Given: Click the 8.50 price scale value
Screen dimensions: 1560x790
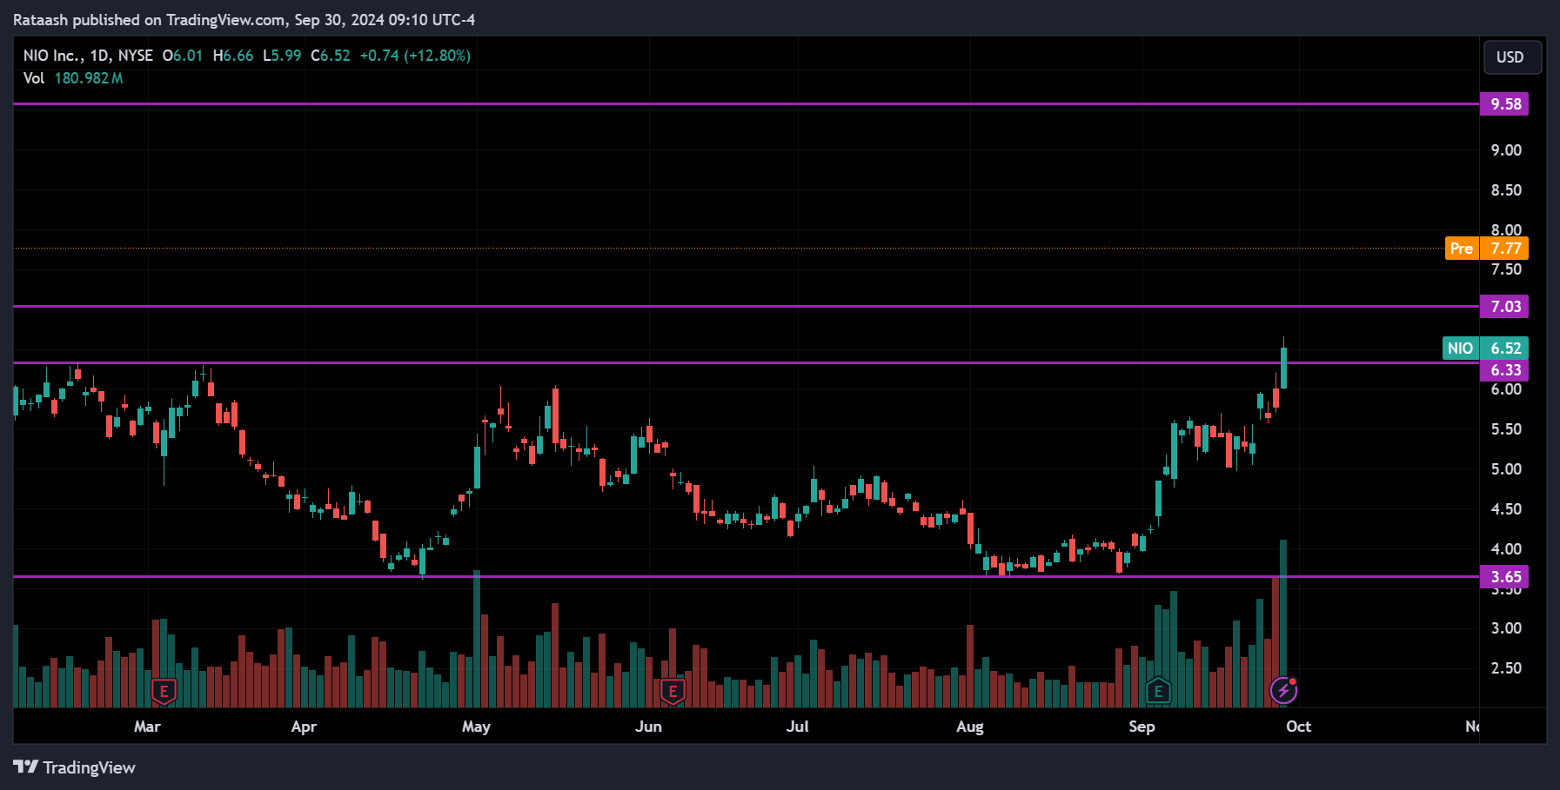Looking at the screenshot, I should pyautogui.click(x=1506, y=190).
